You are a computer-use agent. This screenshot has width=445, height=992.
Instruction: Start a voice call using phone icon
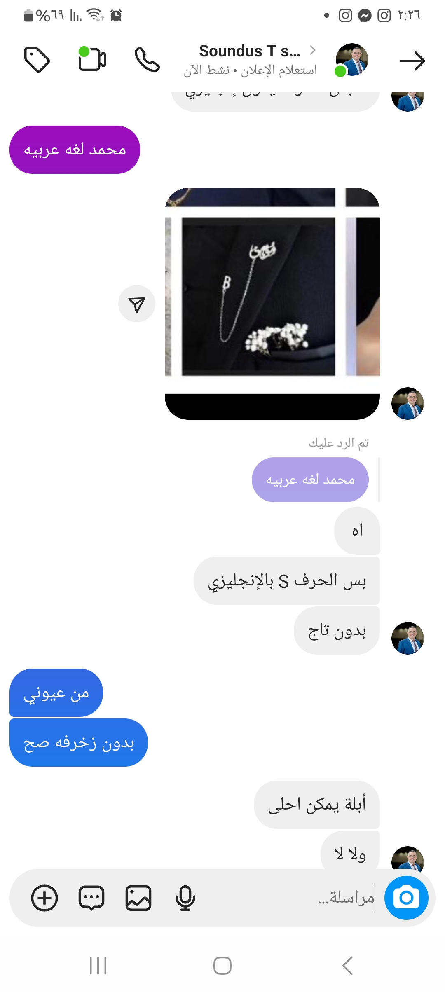point(147,60)
